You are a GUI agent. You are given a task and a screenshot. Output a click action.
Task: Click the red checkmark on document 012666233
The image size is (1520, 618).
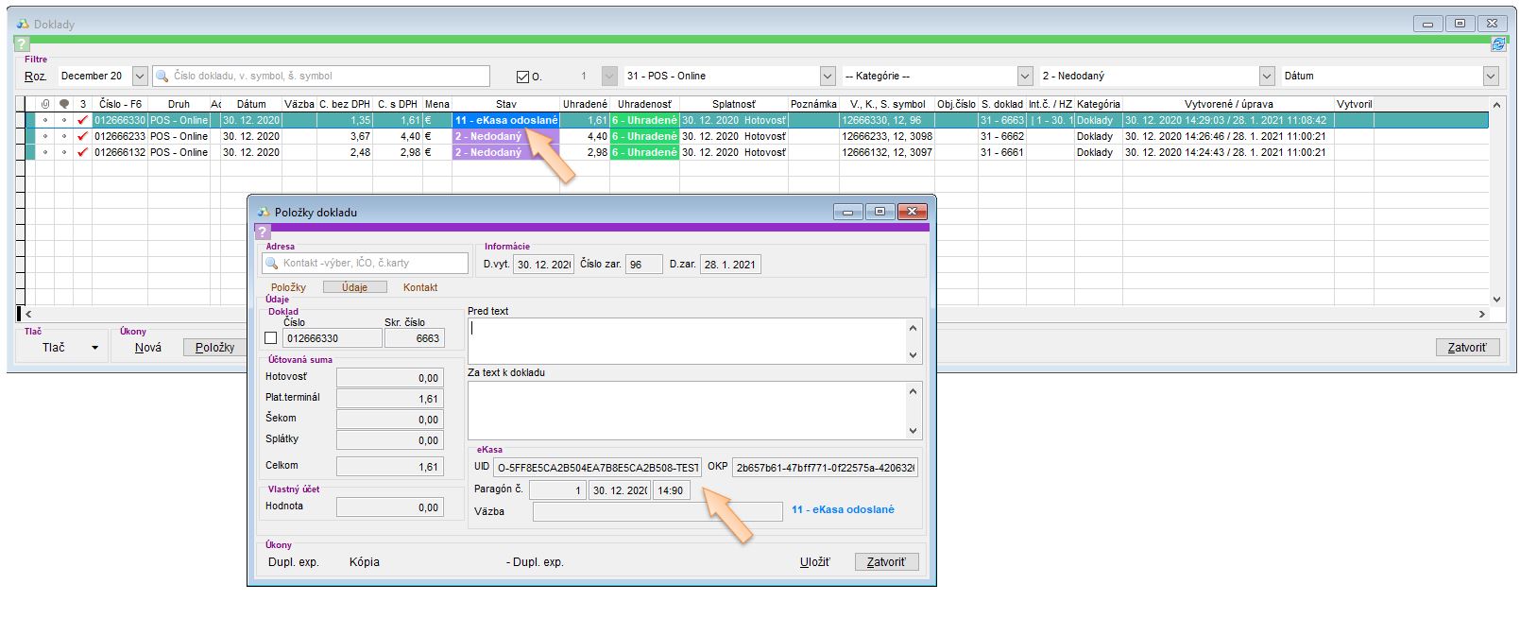[x=82, y=136]
